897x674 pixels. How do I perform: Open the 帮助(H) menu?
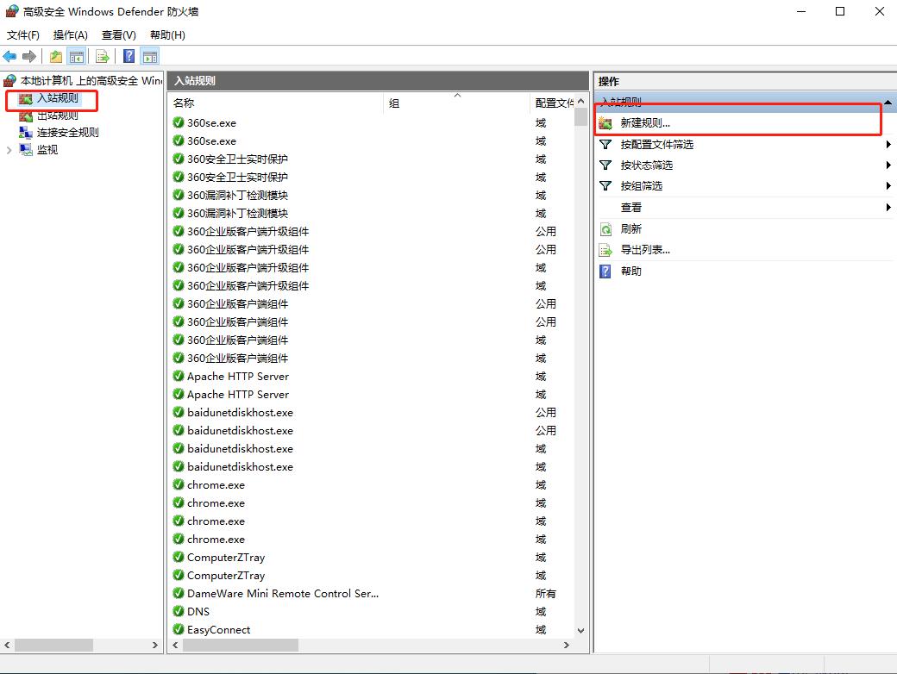167,34
